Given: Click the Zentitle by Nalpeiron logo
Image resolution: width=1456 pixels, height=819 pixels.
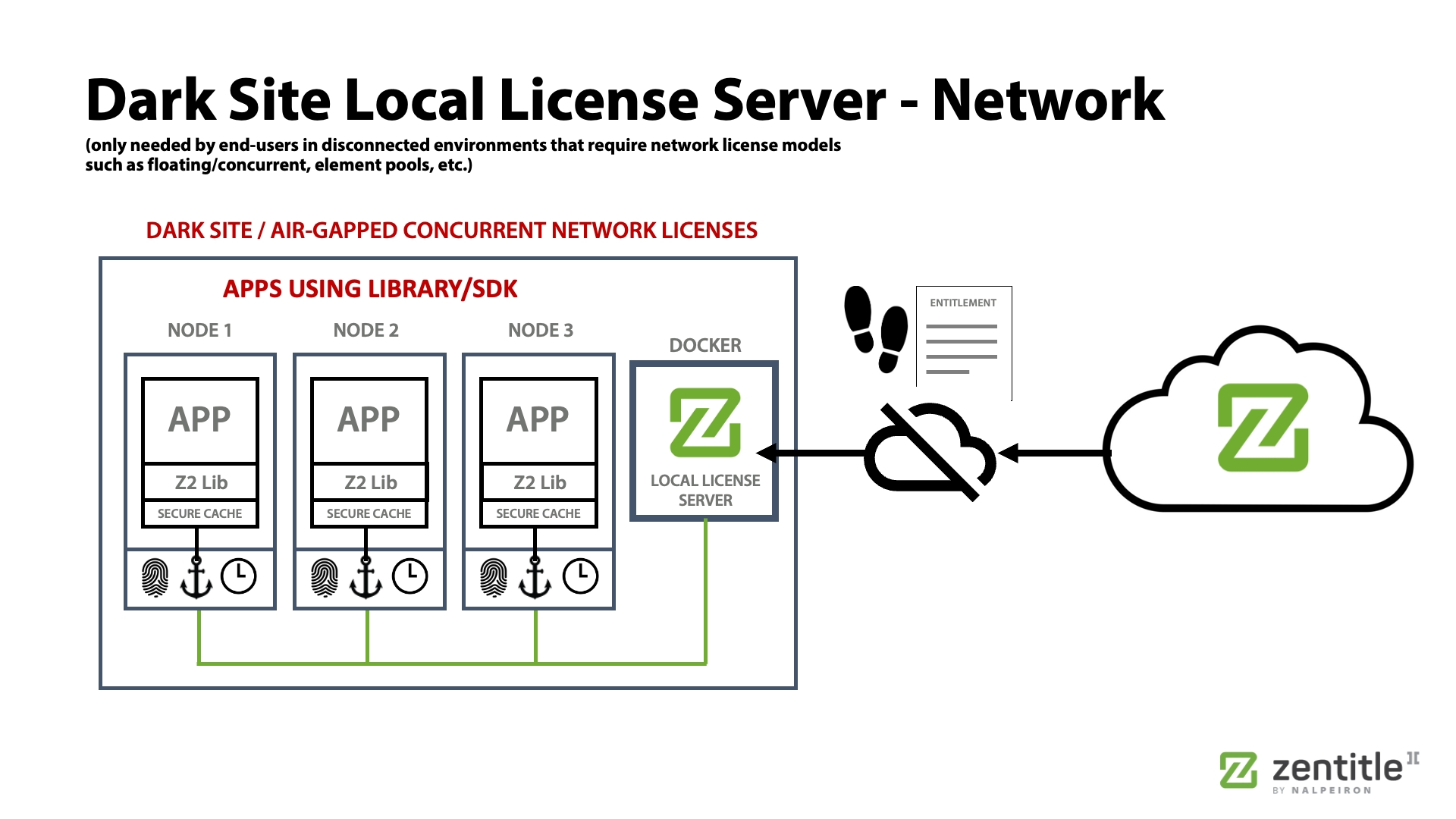Looking at the screenshot, I should point(1318,772).
